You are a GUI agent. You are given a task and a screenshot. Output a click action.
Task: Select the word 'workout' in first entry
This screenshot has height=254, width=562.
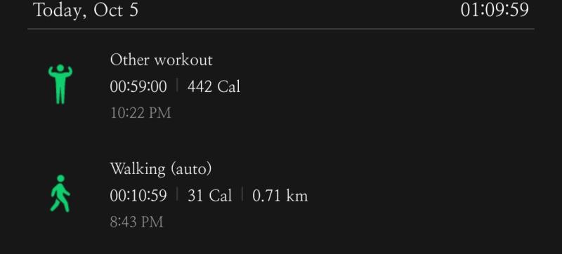pos(183,60)
